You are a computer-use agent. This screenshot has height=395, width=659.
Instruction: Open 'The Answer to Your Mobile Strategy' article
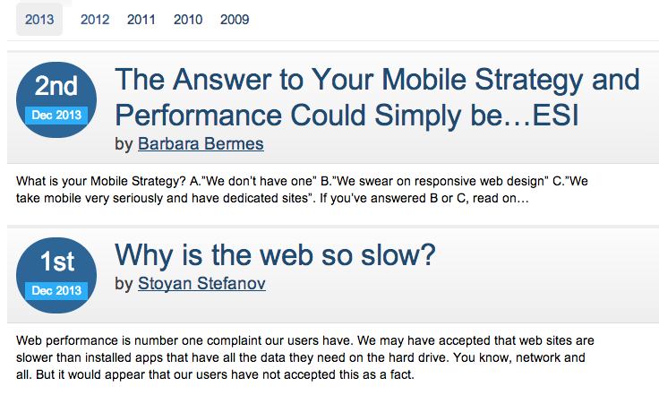pos(377,80)
